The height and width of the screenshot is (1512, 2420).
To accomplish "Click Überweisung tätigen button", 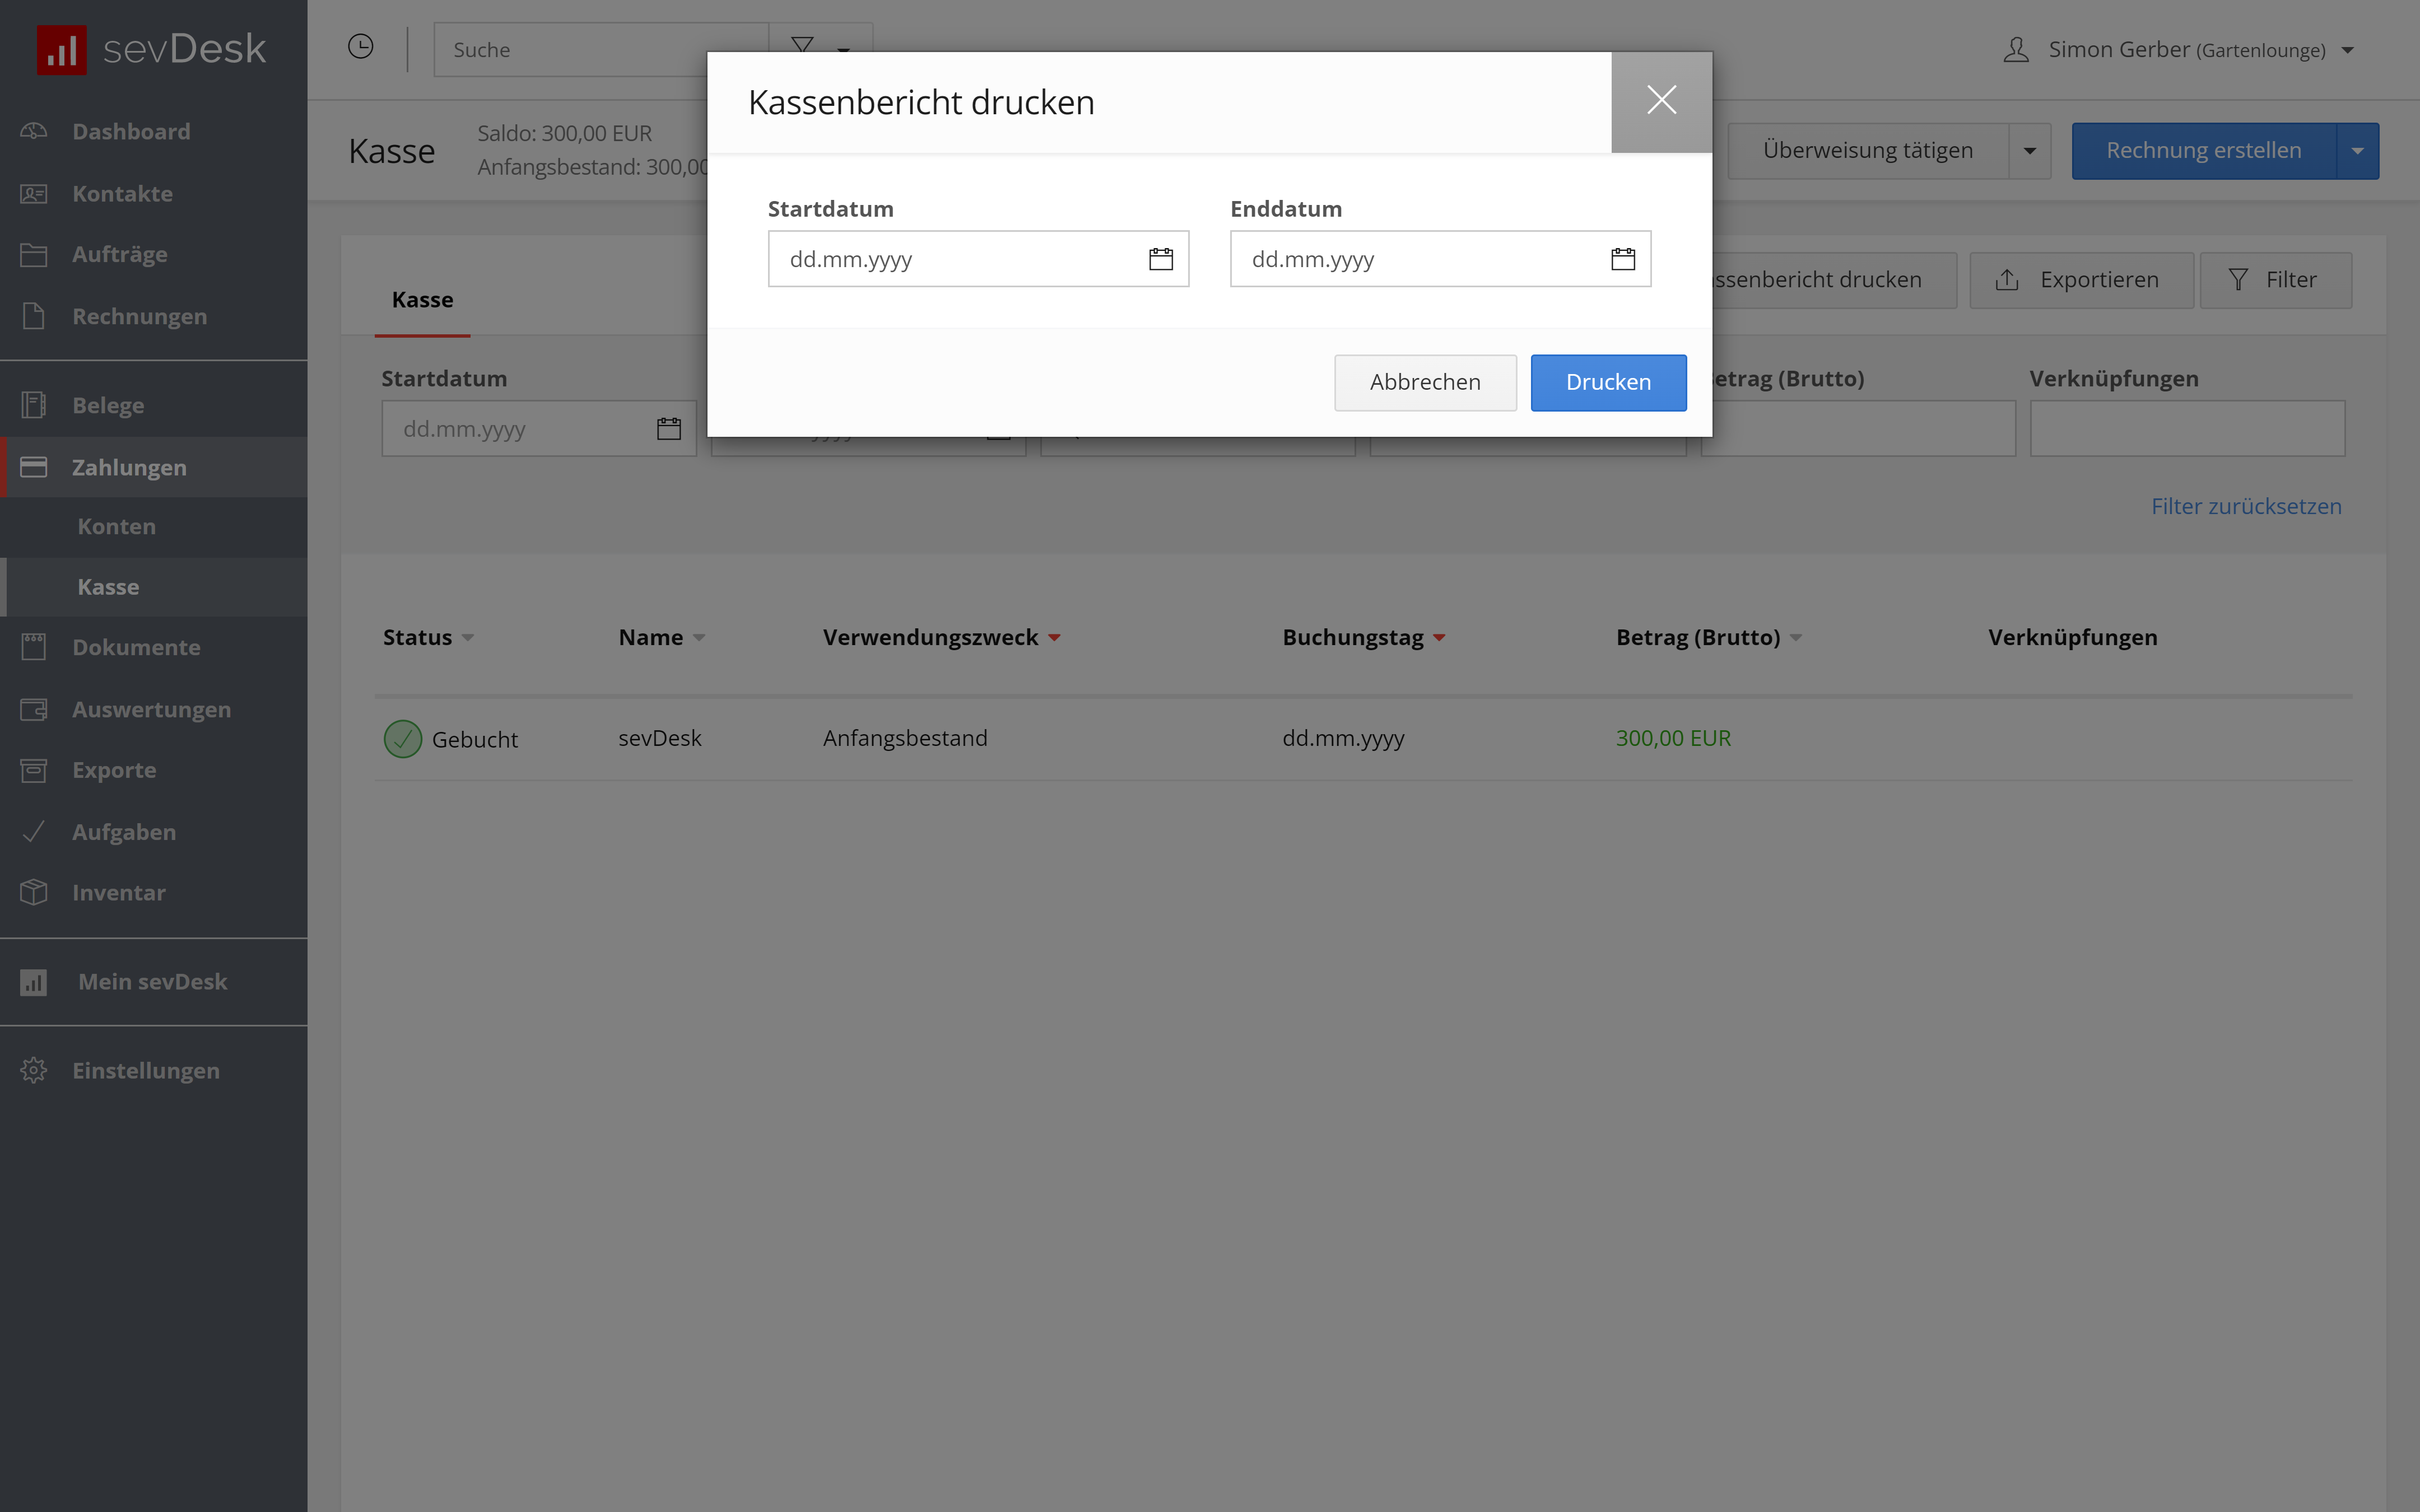I will [x=1867, y=151].
